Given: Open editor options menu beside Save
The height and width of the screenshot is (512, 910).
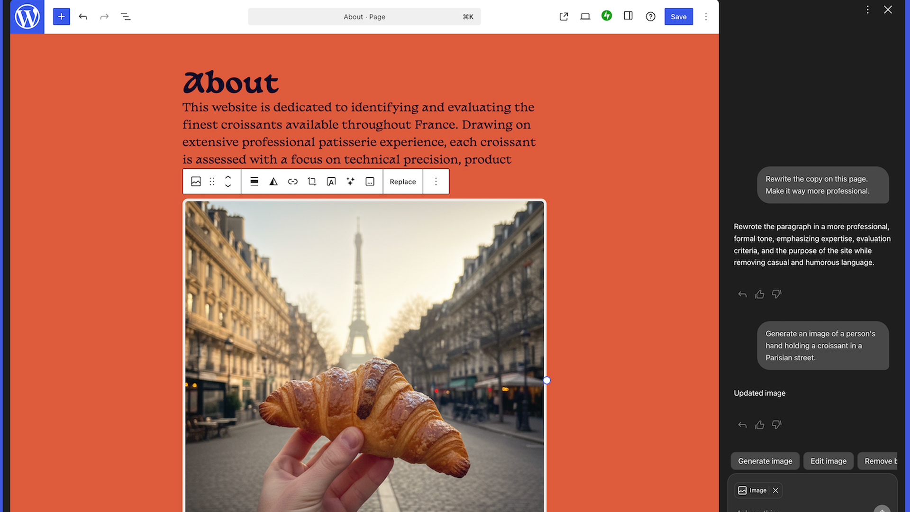Looking at the screenshot, I should (706, 17).
